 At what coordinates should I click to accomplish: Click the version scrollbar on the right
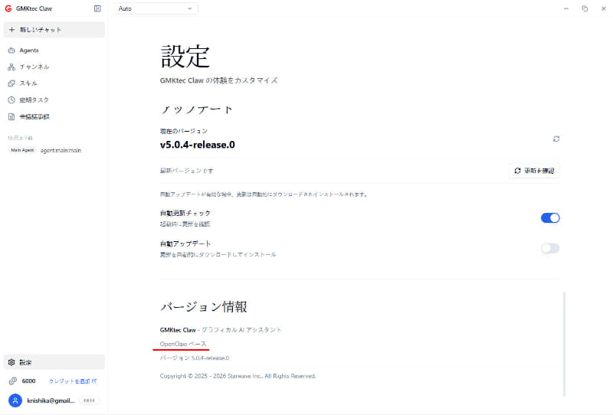pos(564,344)
